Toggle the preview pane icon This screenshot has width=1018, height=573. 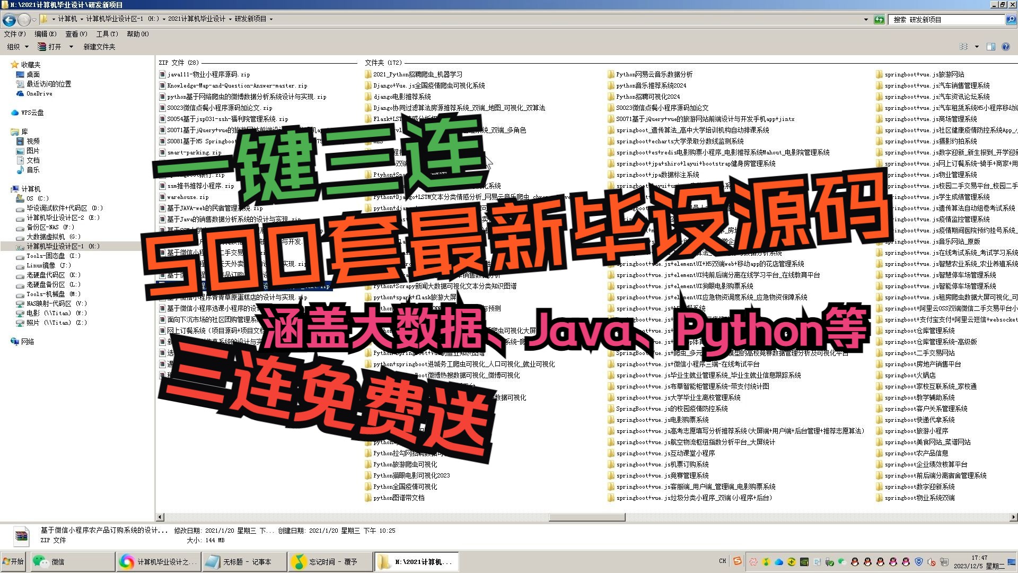click(x=990, y=47)
